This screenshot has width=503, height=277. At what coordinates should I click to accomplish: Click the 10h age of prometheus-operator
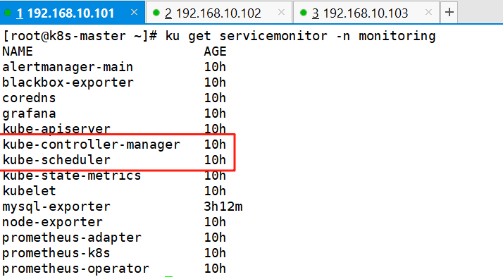click(215, 269)
